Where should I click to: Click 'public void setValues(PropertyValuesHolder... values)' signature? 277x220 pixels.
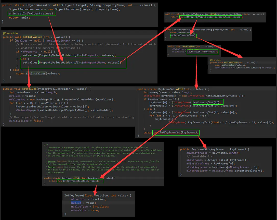(47, 89)
